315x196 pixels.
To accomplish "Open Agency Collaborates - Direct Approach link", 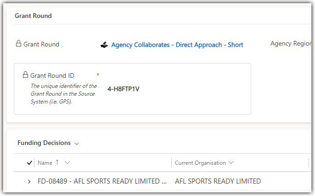I will click(x=177, y=45).
